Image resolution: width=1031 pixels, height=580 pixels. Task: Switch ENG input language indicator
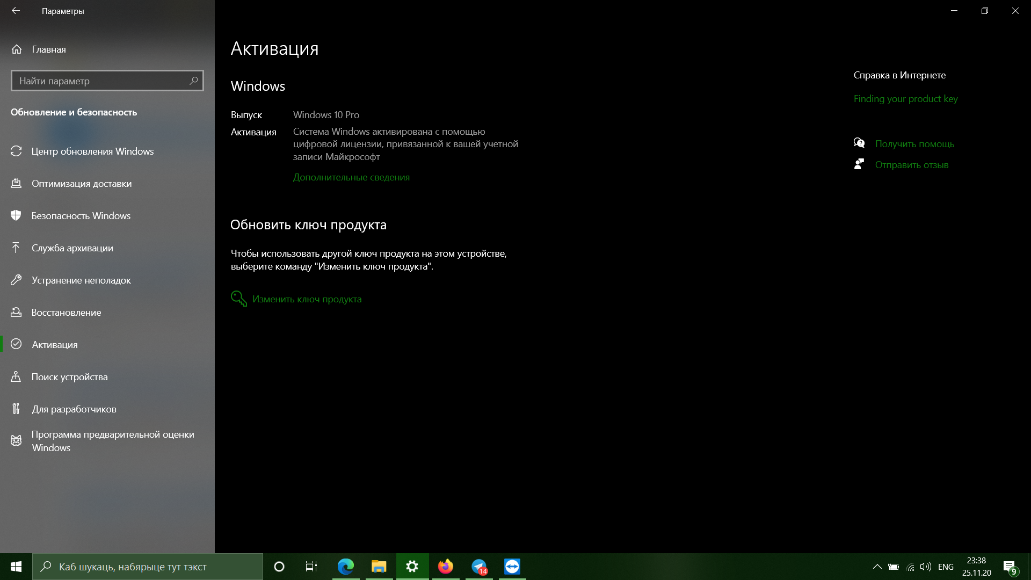pos(946,567)
